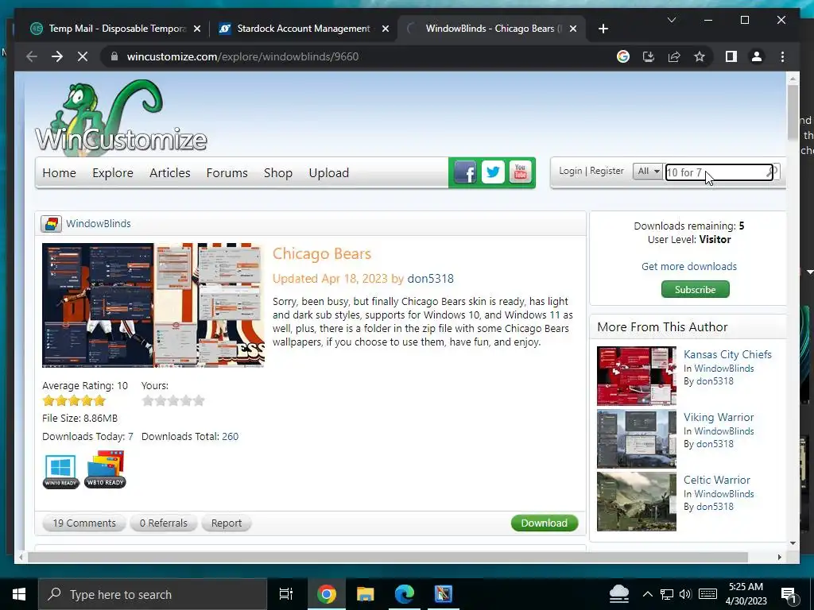The image size is (814, 610).
Task: Open the Chrome side panel
Action: click(731, 56)
